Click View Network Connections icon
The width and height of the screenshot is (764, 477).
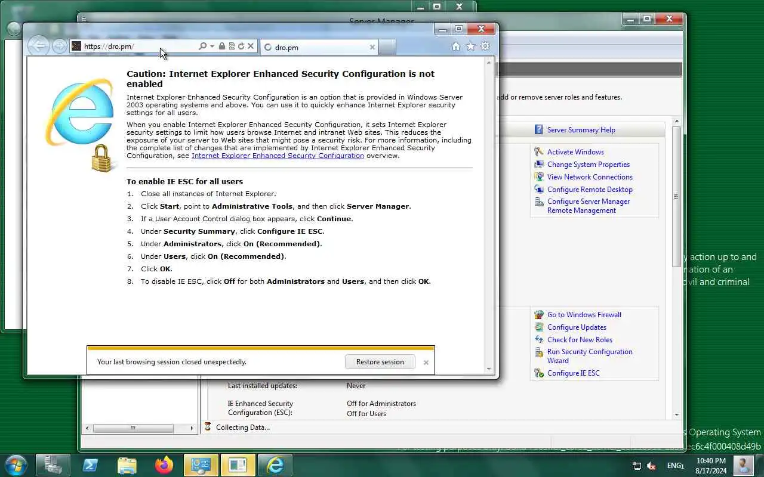pyautogui.click(x=539, y=177)
